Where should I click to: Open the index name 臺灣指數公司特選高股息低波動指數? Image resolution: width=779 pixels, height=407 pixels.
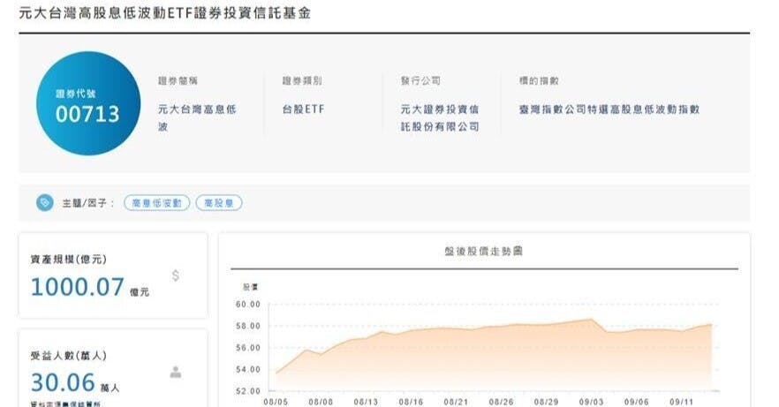(609, 110)
